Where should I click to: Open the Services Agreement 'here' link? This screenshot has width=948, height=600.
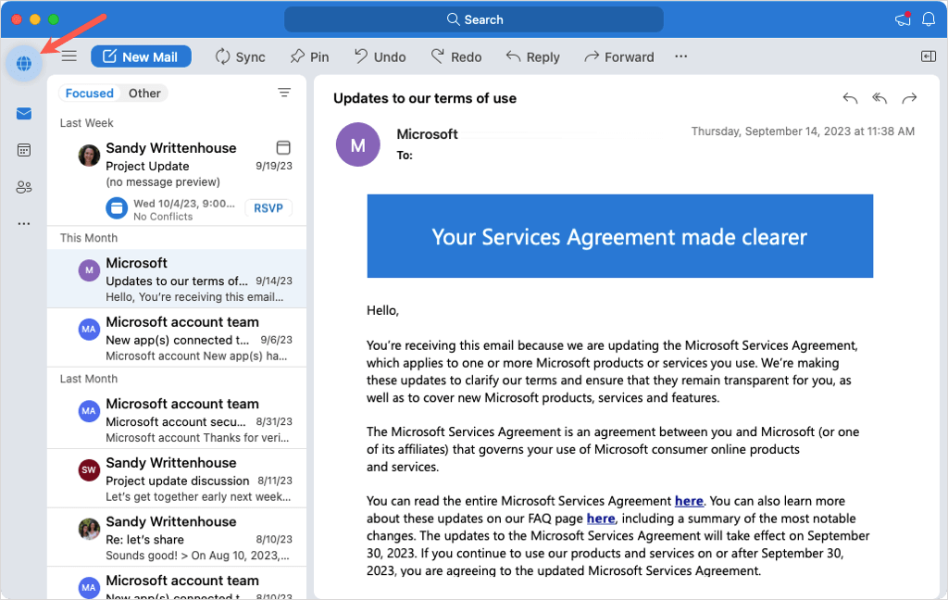click(689, 501)
